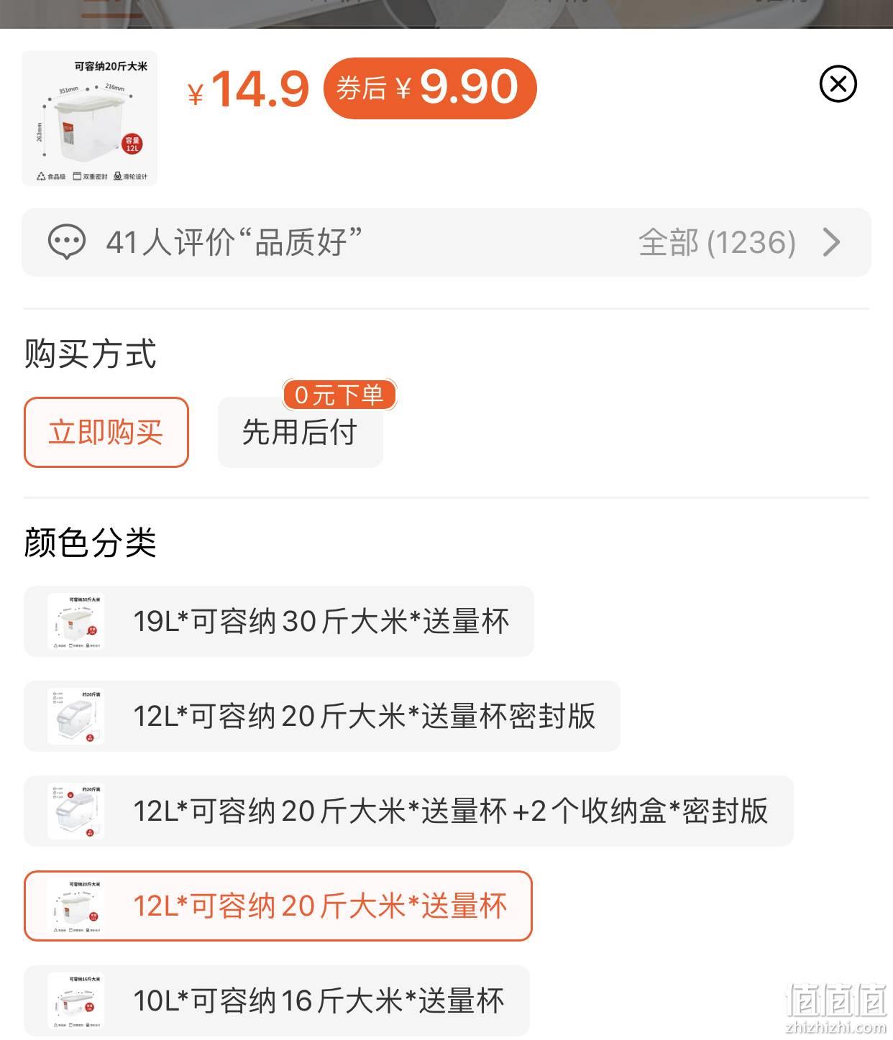893x1040 pixels.
Task: Select 立即购买 purchase method
Action: click(106, 432)
